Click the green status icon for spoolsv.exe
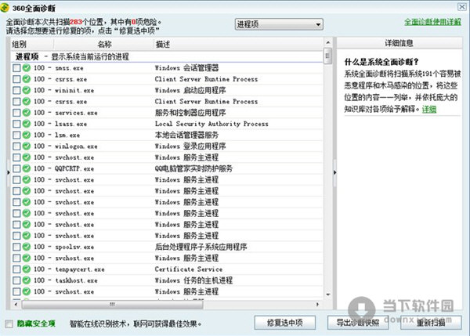 [x=27, y=247]
